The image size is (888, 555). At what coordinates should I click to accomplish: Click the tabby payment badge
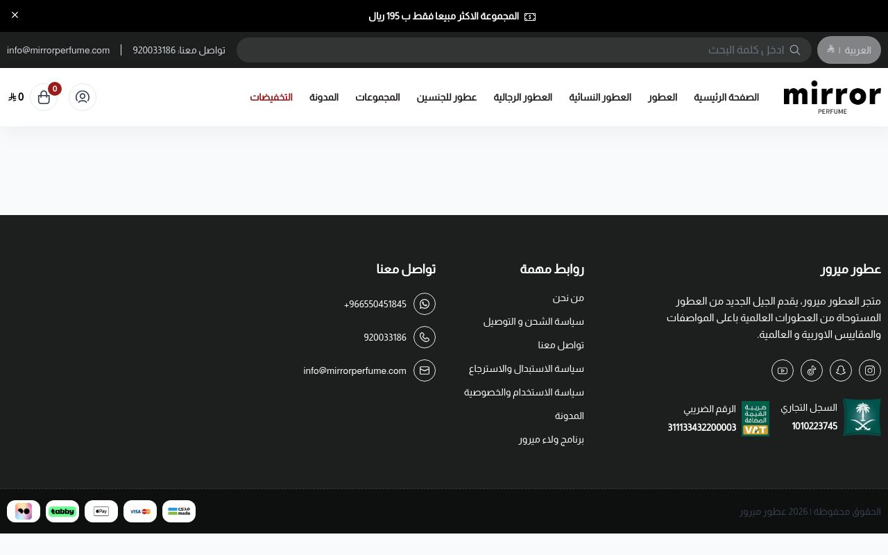pyautogui.click(x=62, y=511)
